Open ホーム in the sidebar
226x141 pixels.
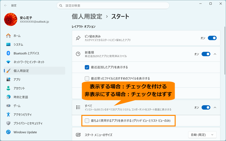pyautogui.click(x=35, y=36)
